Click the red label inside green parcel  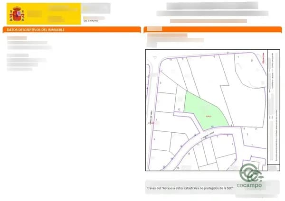208,117
